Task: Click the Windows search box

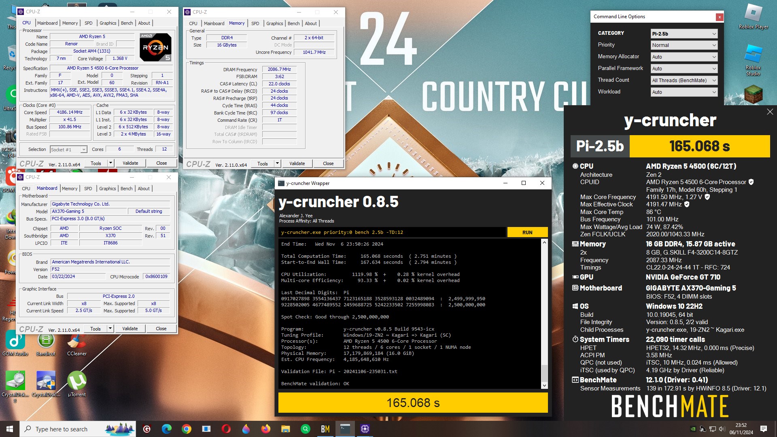Action: [78, 429]
